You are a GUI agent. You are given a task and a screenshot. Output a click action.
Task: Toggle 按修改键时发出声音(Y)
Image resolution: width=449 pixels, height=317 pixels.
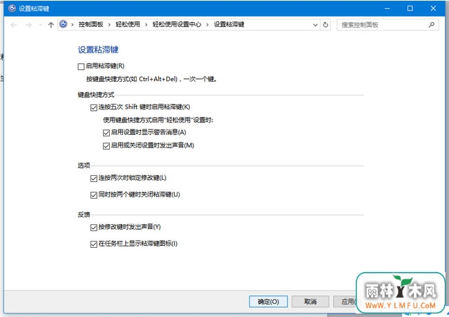(x=94, y=228)
